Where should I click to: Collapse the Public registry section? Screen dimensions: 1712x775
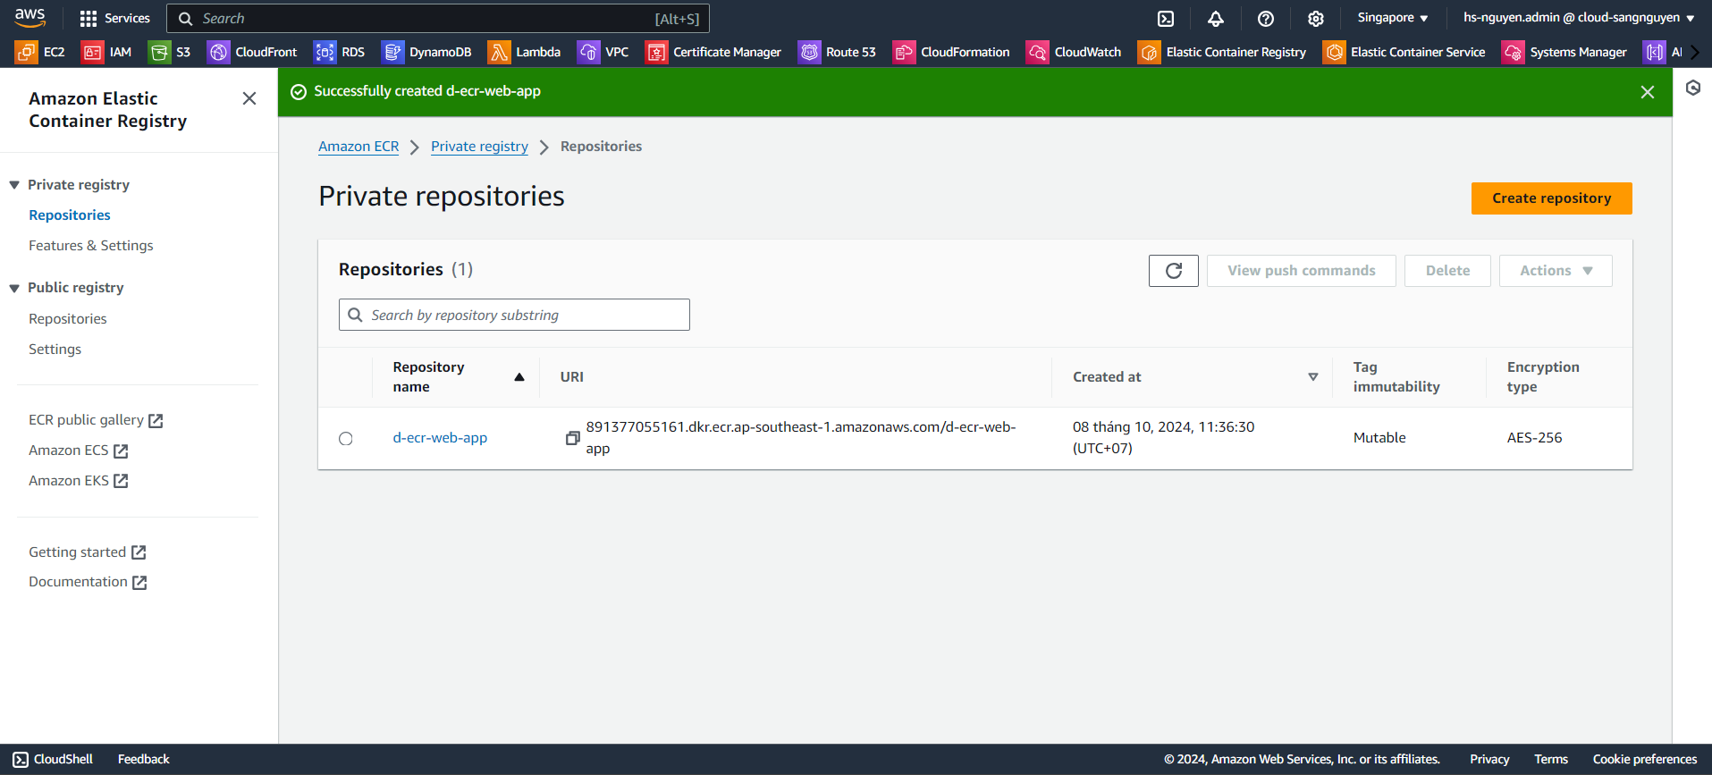click(14, 288)
